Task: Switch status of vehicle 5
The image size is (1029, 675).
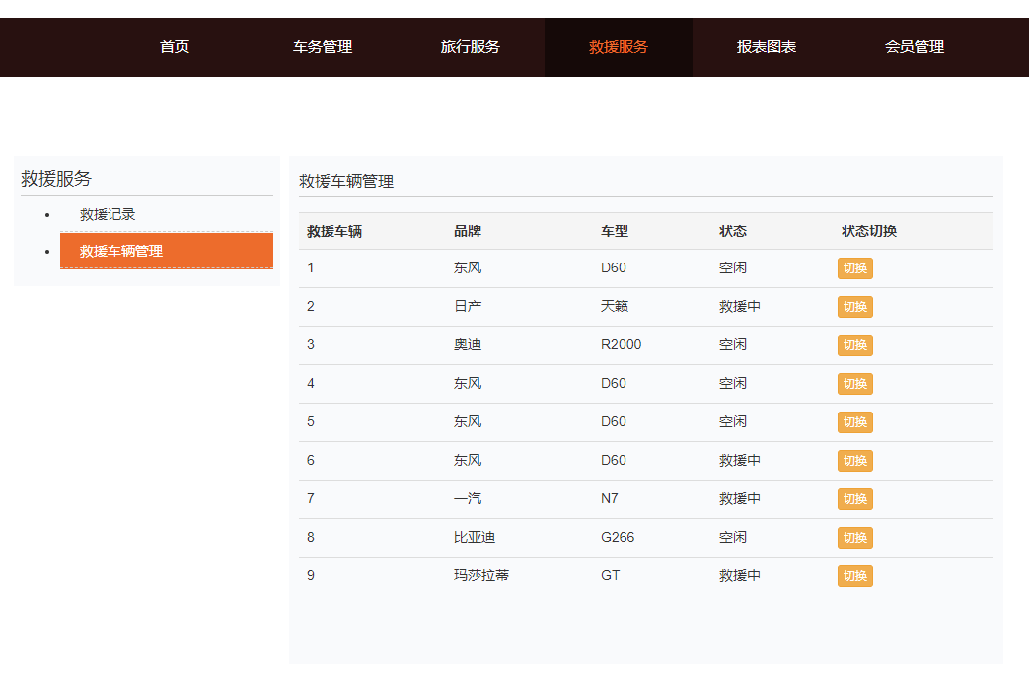Action: click(854, 421)
